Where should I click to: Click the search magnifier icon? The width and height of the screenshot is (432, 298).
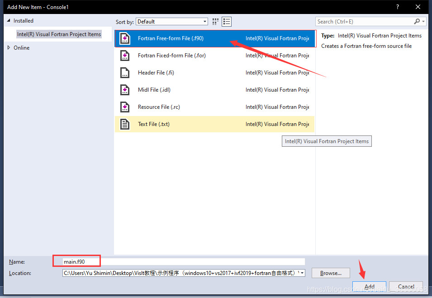[x=417, y=21]
